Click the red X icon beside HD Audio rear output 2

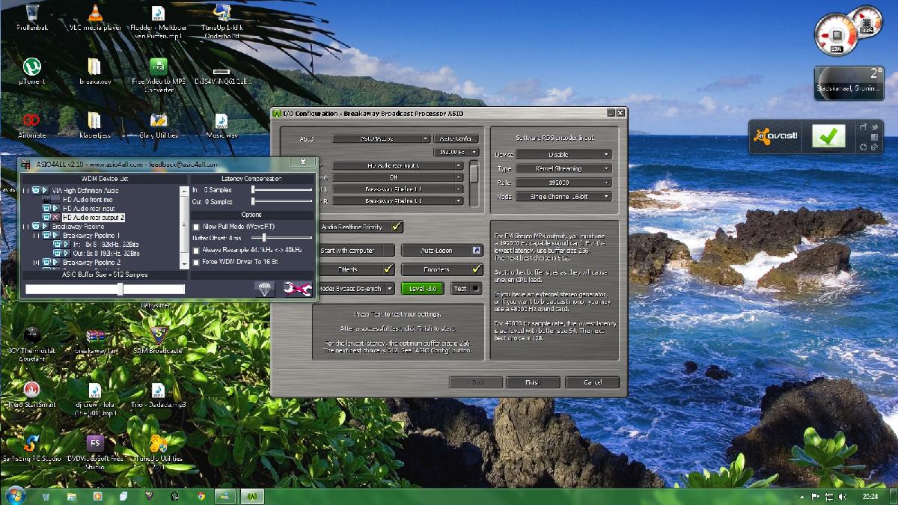[x=56, y=218]
